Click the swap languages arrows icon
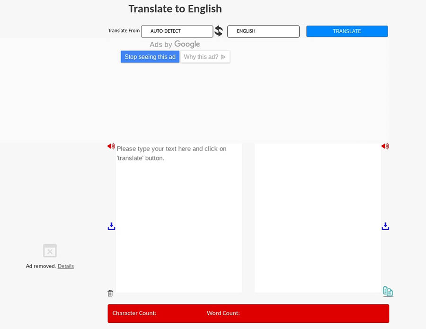The width and height of the screenshot is (426, 329). point(219,31)
